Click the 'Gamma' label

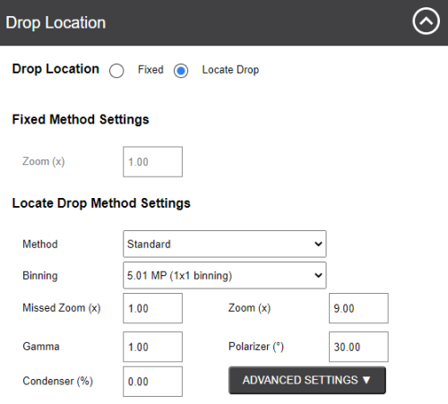[x=41, y=347]
